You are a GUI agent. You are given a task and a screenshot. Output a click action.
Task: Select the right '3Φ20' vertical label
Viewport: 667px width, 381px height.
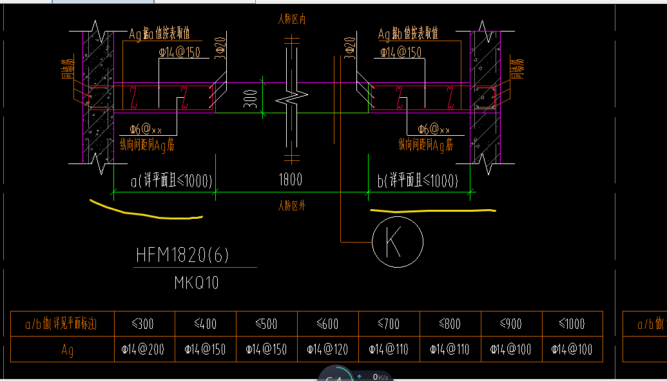(x=349, y=48)
